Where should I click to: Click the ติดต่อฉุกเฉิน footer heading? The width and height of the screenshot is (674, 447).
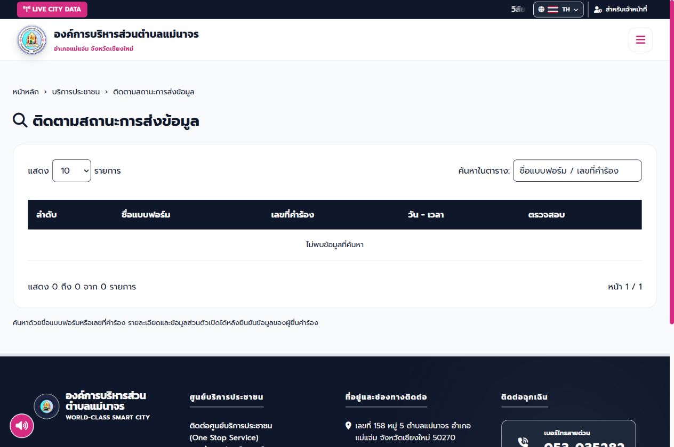pos(524,397)
